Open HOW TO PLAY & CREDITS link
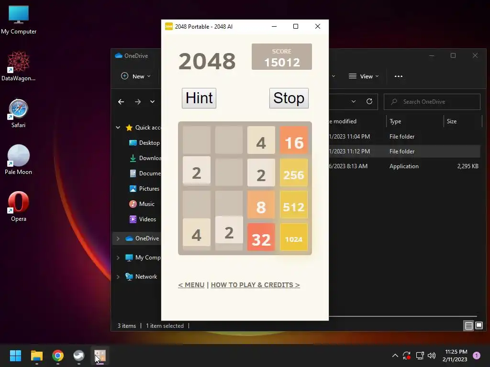 [256, 285]
